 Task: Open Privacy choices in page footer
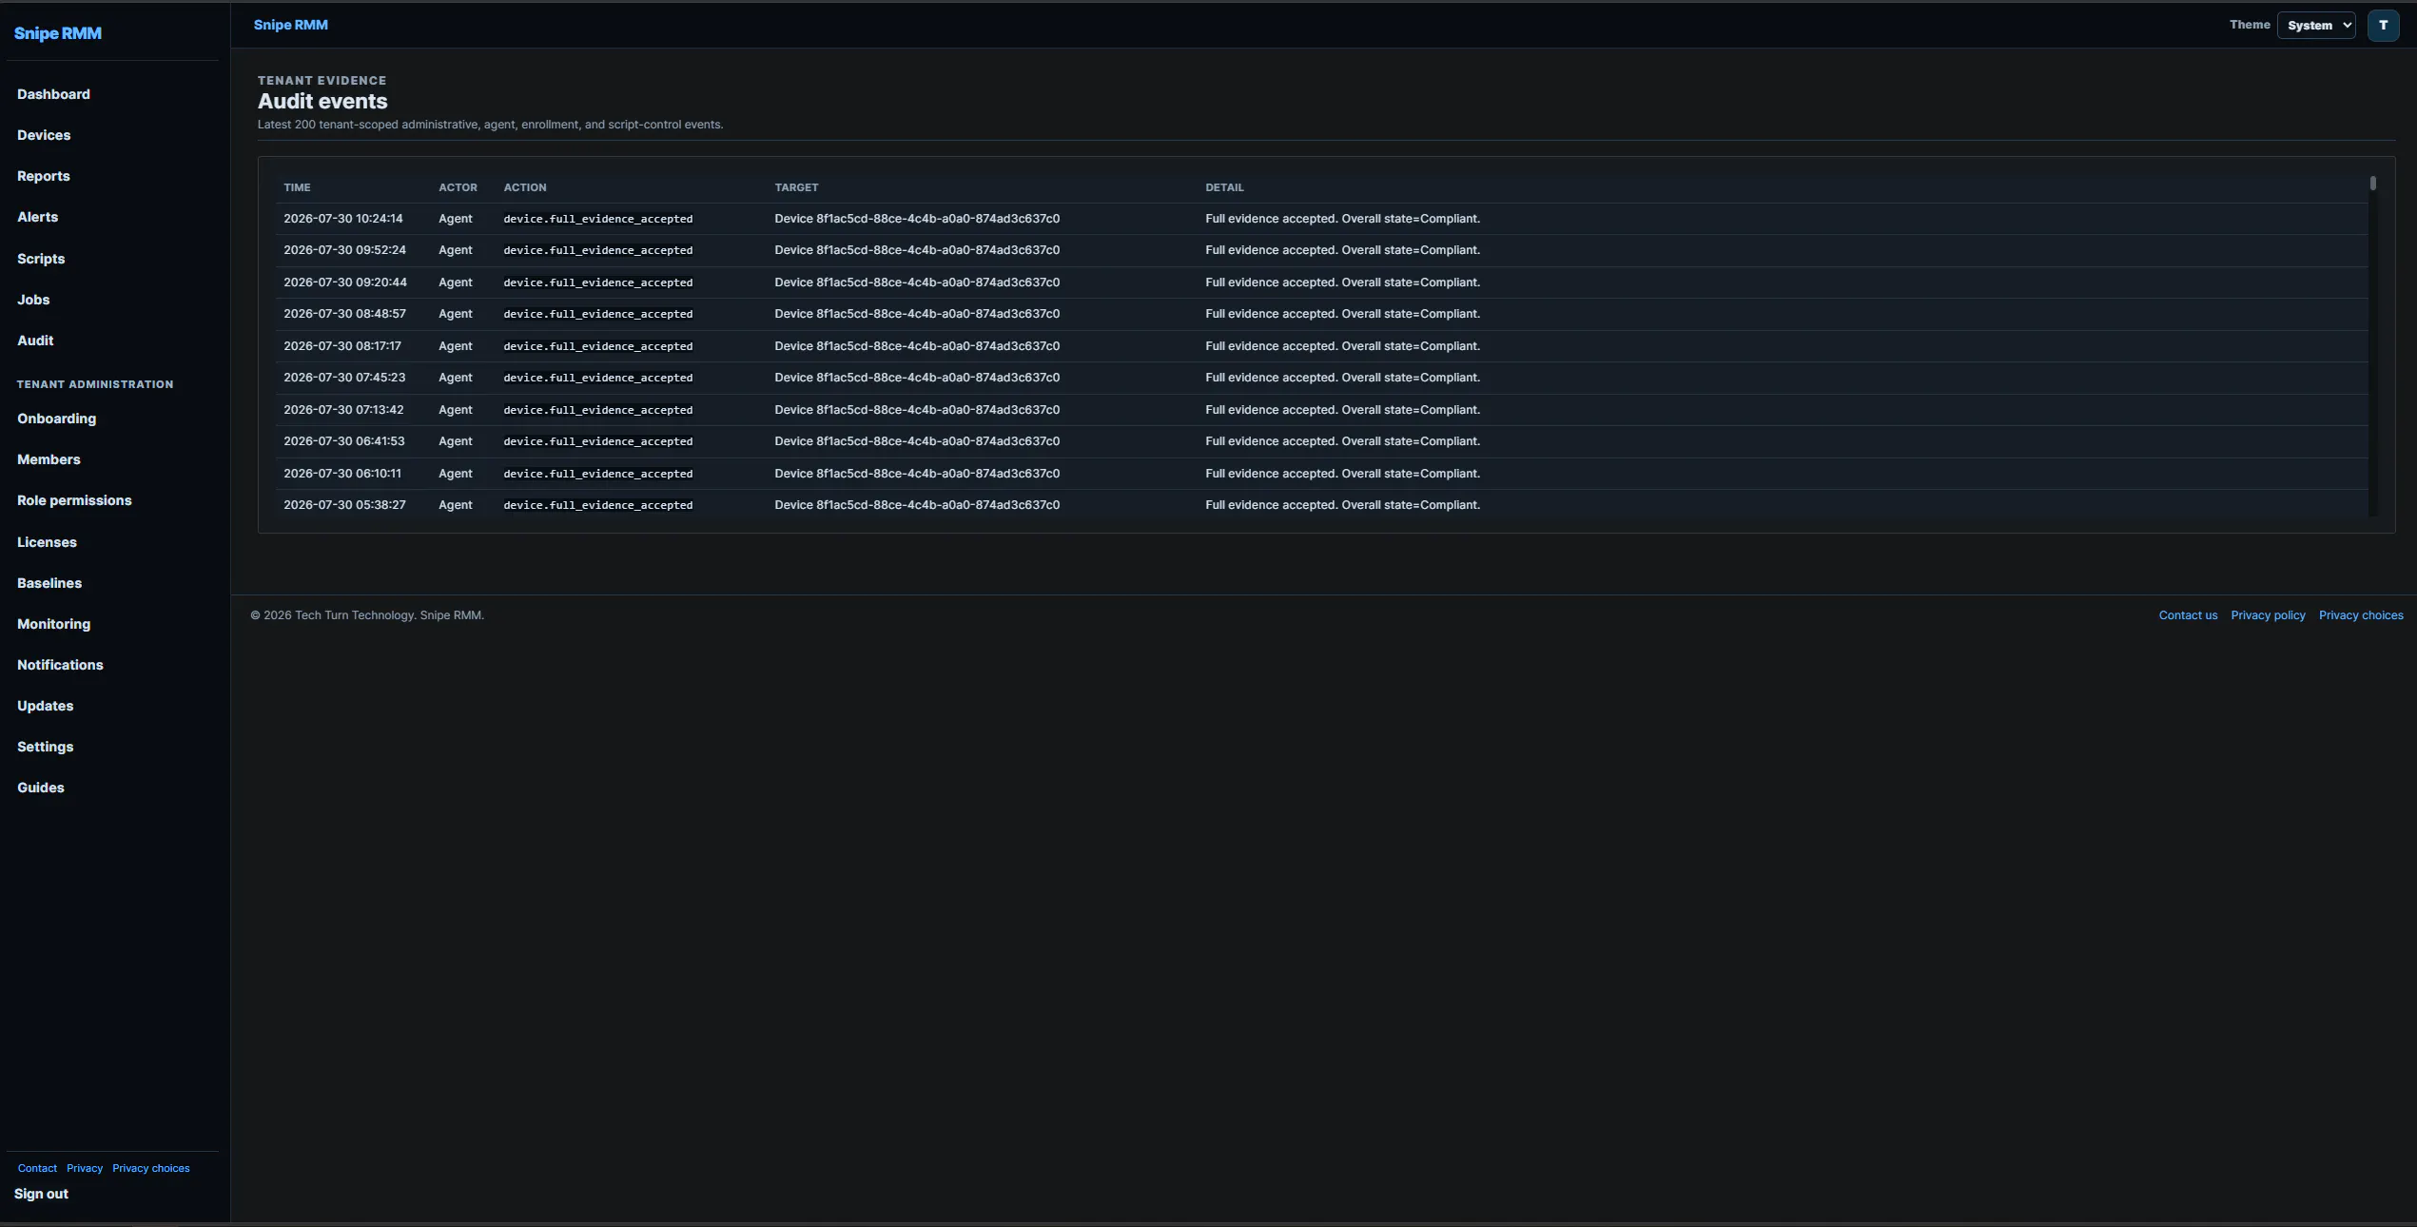click(2361, 615)
